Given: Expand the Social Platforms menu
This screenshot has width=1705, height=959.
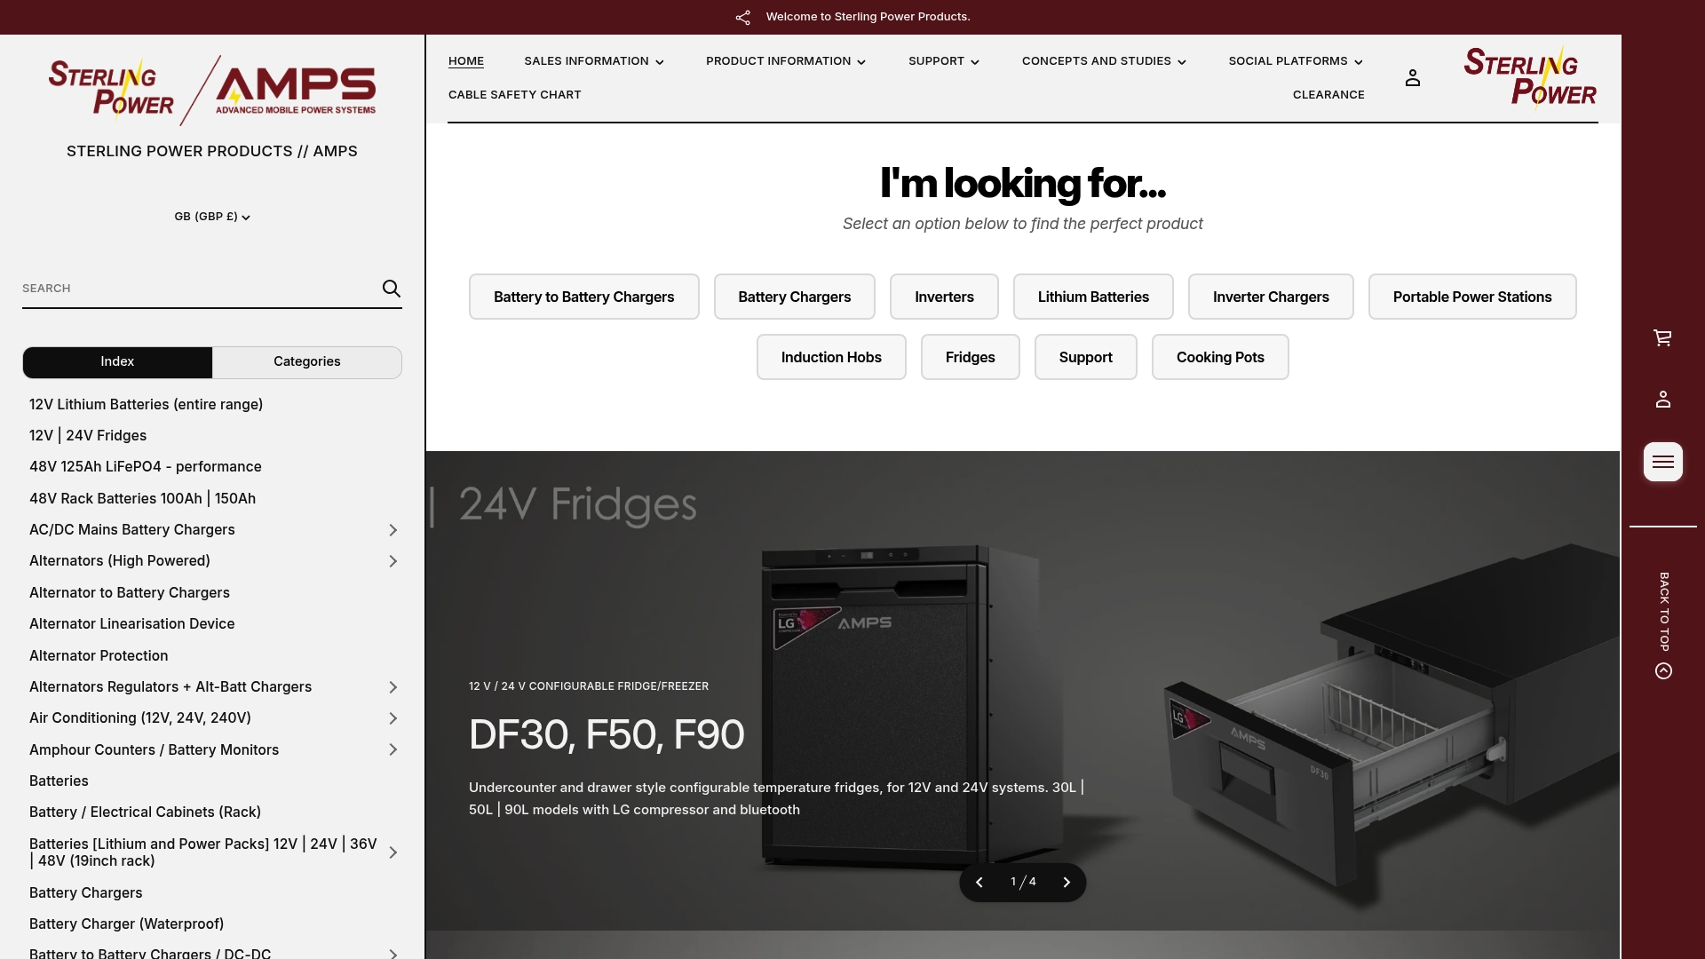Looking at the screenshot, I should [1296, 61].
